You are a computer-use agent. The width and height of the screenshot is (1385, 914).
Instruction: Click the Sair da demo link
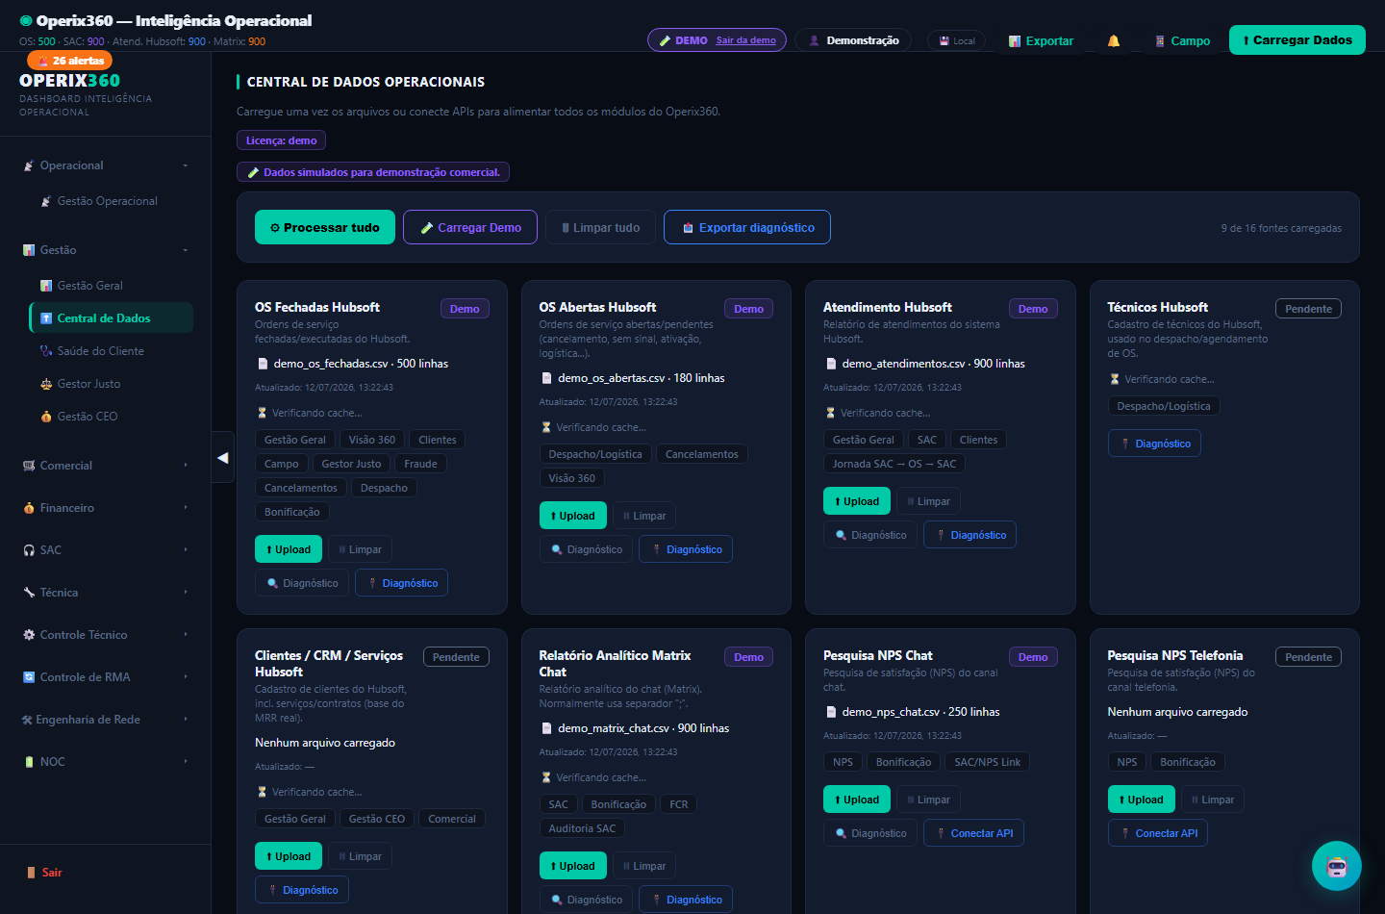tap(745, 40)
